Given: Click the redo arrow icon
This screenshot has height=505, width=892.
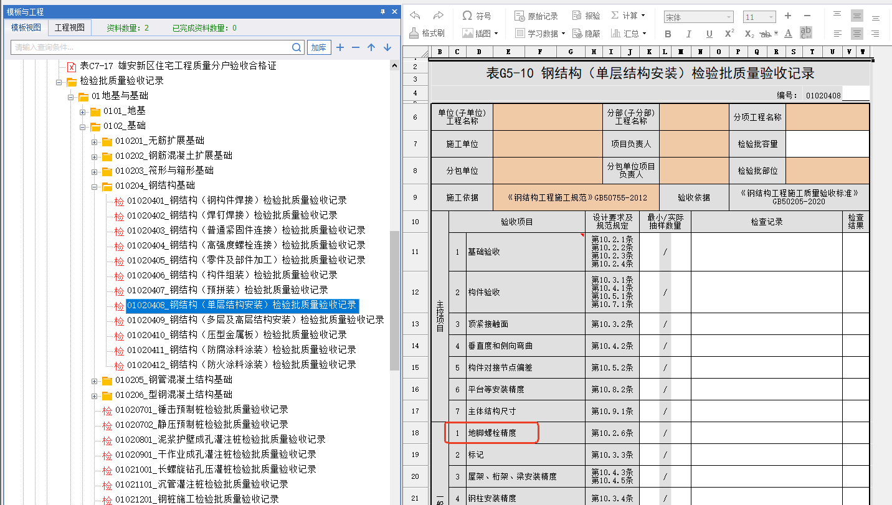Looking at the screenshot, I should pyautogui.click(x=438, y=16).
